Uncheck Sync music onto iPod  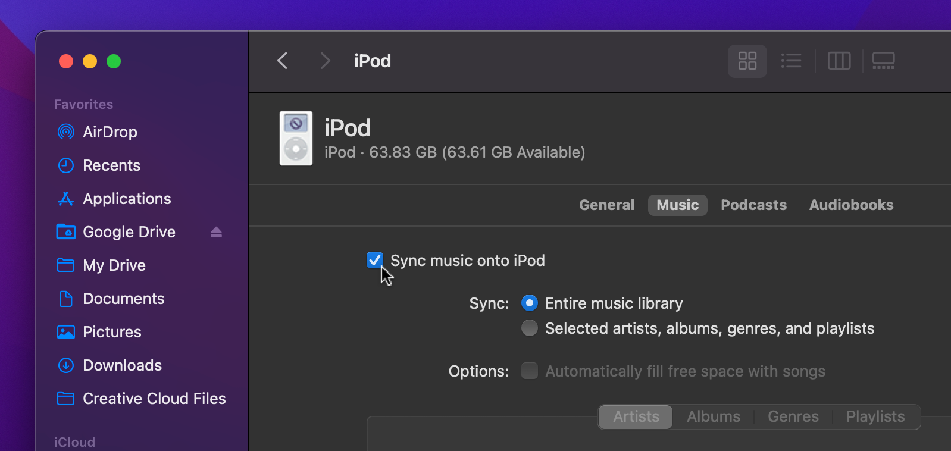tap(374, 260)
